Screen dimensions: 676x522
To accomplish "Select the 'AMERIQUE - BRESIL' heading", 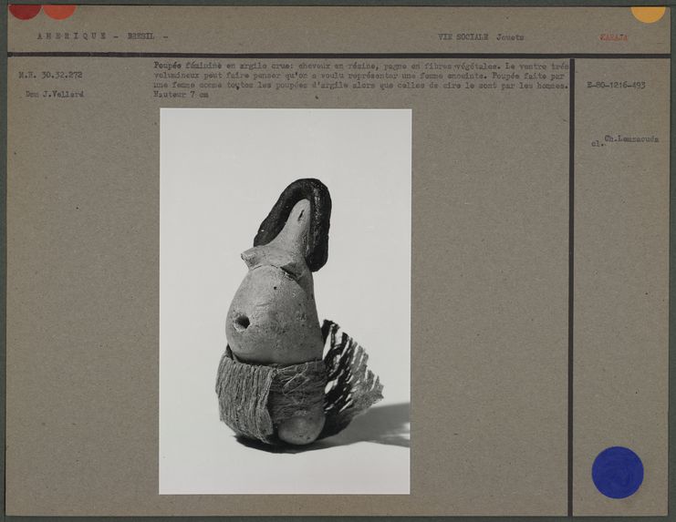I will tap(102, 37).
